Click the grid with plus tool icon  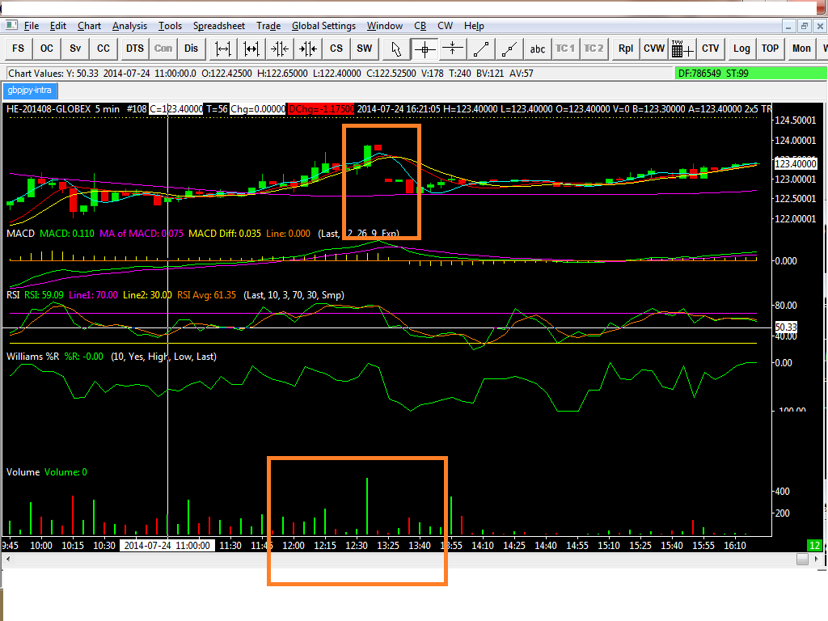tap(682, 49)
